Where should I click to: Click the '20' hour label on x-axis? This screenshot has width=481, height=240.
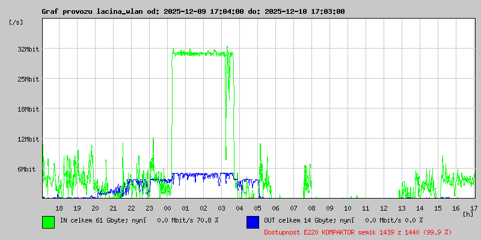click(x=96, y=208)
